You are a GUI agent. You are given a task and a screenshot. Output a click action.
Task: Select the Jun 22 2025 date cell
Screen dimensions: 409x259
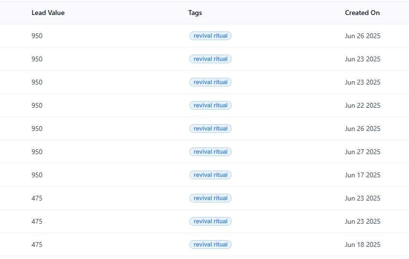(362, 105)
